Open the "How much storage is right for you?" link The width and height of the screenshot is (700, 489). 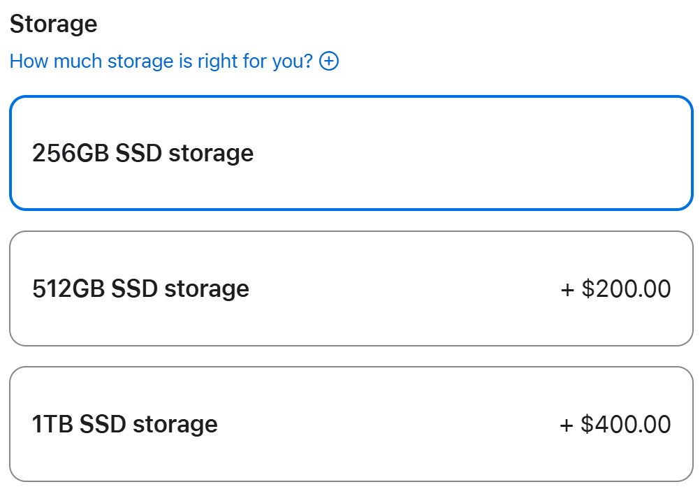tap(161, 61)
